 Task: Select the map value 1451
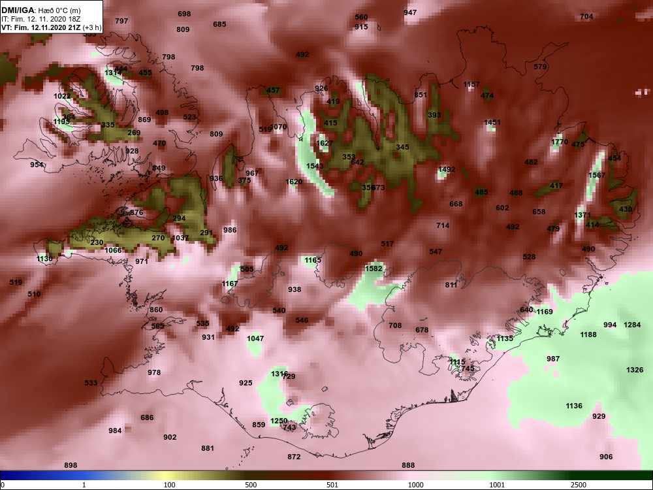[492, 122]
